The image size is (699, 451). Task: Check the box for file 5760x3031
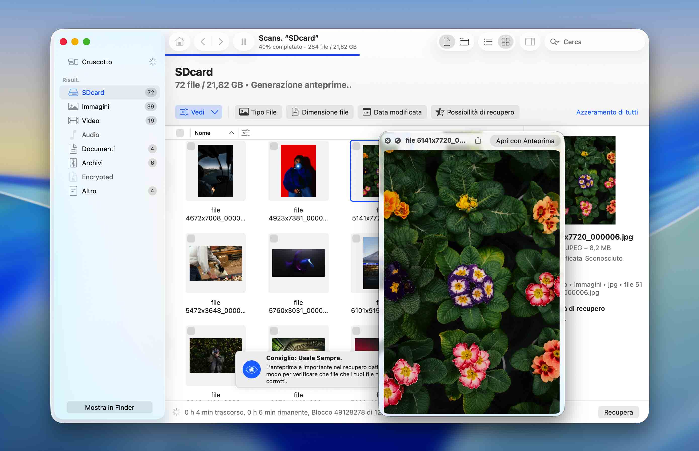[274, 238]
